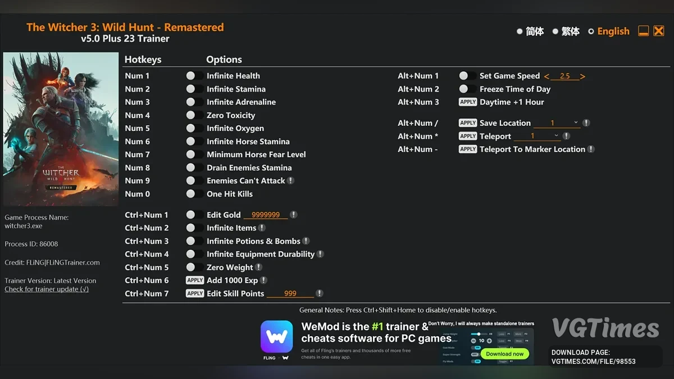Image resolution: width=674 pixels, height=379 pixels.
Task: Open the Teleport slot dropdown
Action: pyautogui.click(x=537, y=136)
